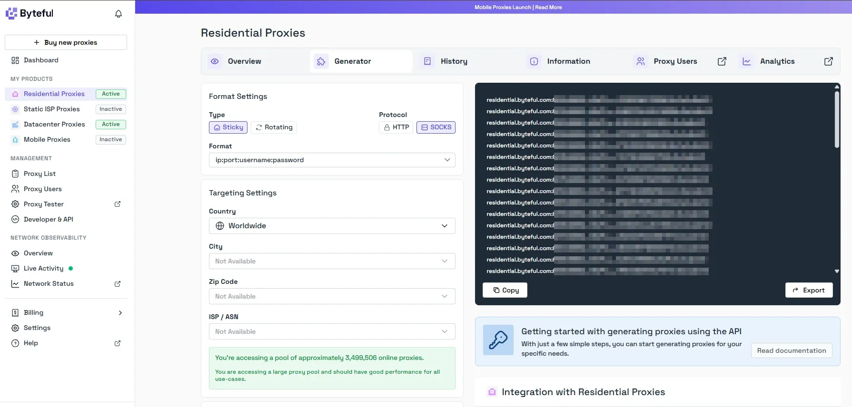Click the Proxy List clipboard icon

tap(15, 174)
